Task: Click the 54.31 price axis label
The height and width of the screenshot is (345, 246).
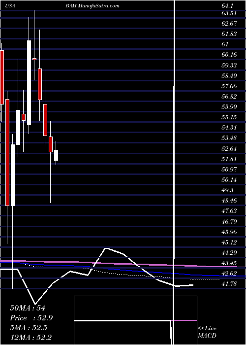Action: pyautogui.click(x=229, y=128)
